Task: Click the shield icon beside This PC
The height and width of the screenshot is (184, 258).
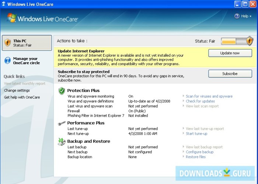Action: pyautogui.click(x=8, y=43)
